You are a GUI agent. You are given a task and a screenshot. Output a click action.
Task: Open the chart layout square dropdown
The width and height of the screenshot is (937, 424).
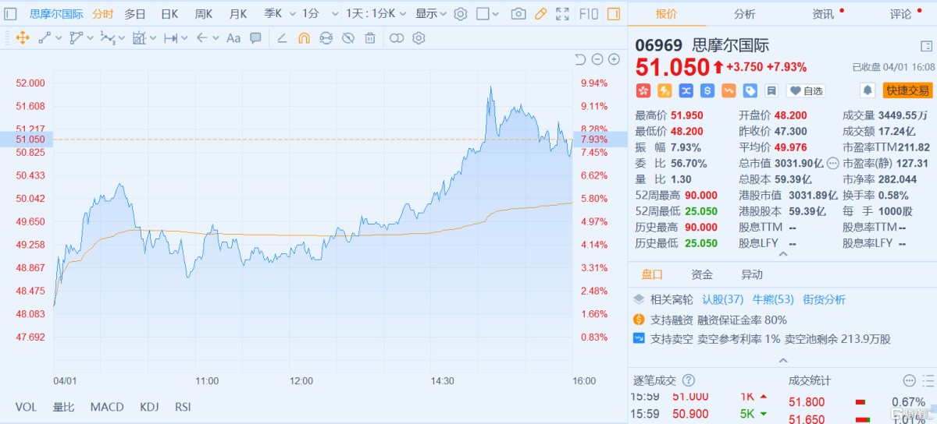point(488,13)
